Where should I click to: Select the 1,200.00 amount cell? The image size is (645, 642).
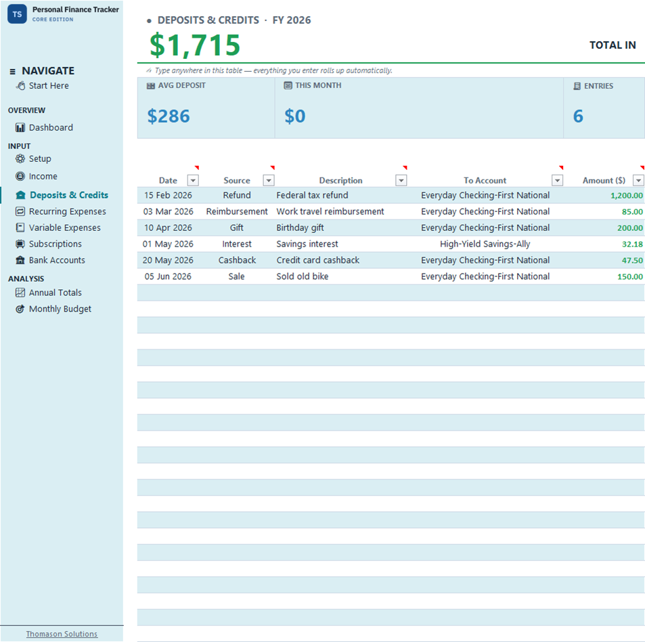604,196
